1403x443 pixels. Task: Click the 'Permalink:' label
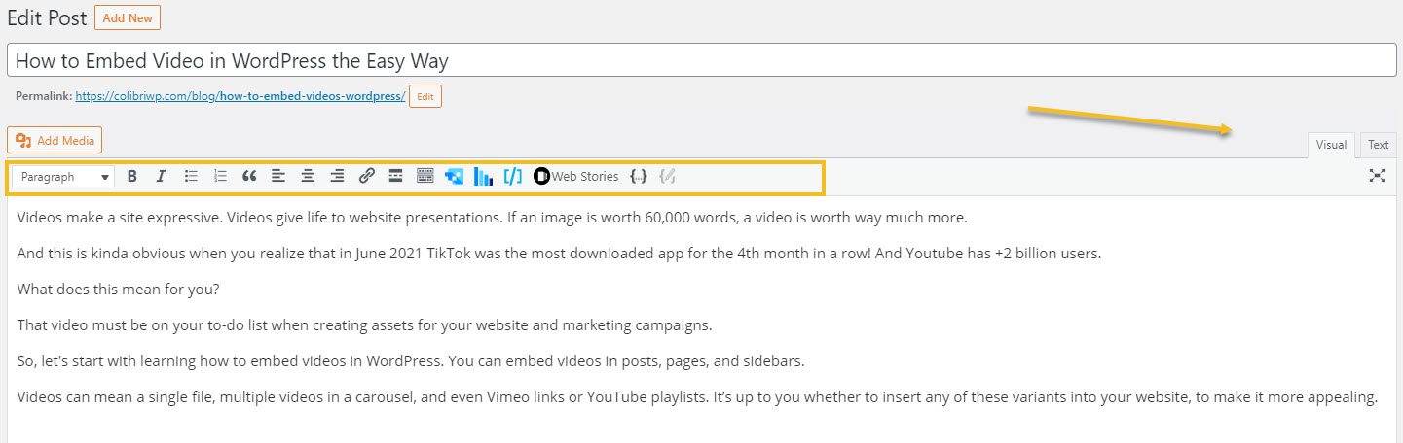[x=44, y=96]
